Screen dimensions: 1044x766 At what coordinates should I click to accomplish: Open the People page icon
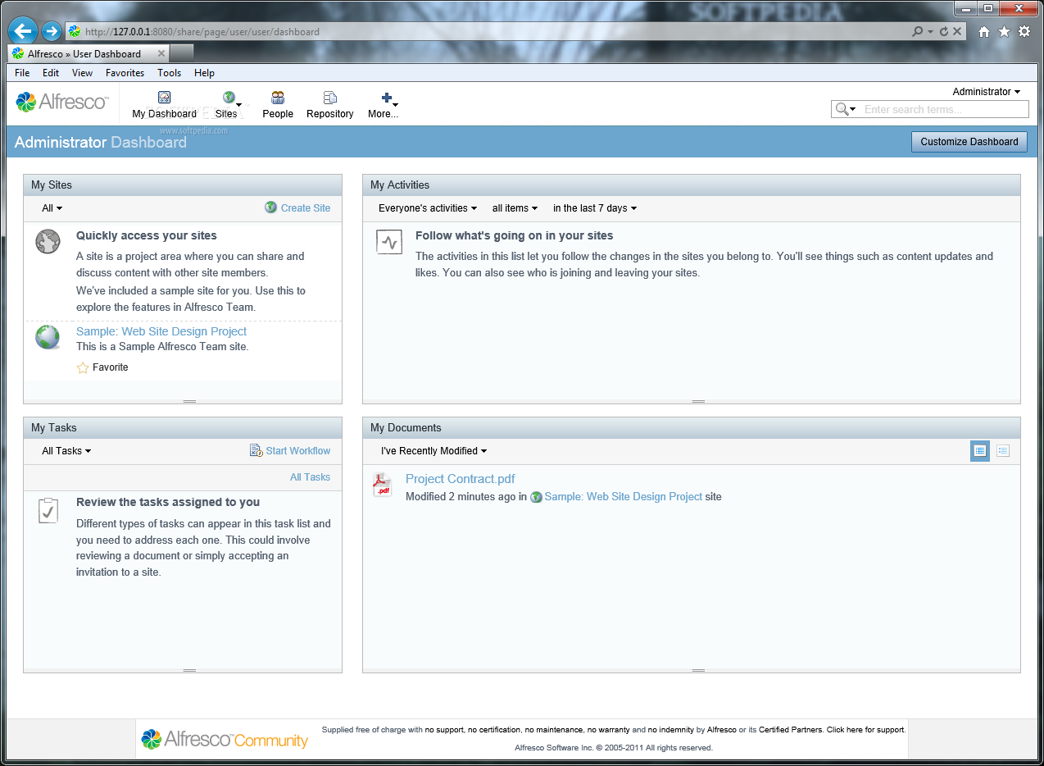coord(278,98)
